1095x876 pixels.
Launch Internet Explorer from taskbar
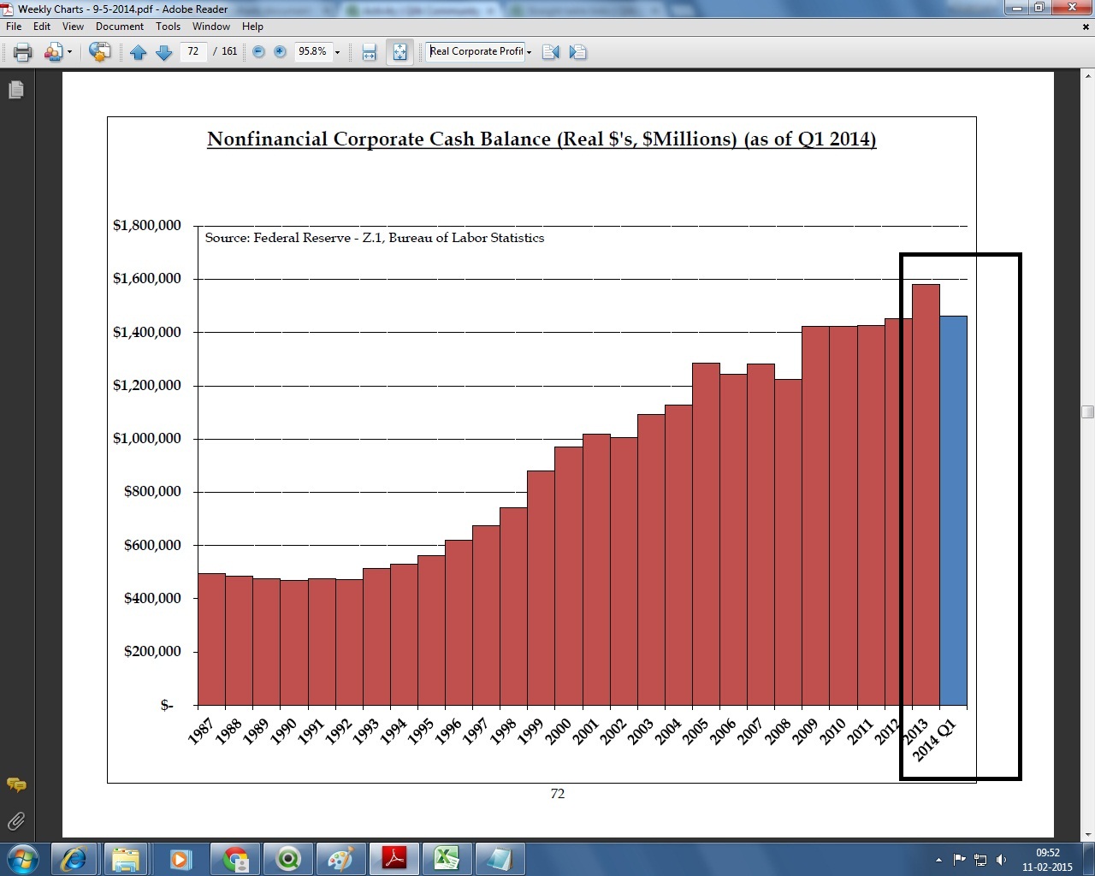click(x=74, y=859)
